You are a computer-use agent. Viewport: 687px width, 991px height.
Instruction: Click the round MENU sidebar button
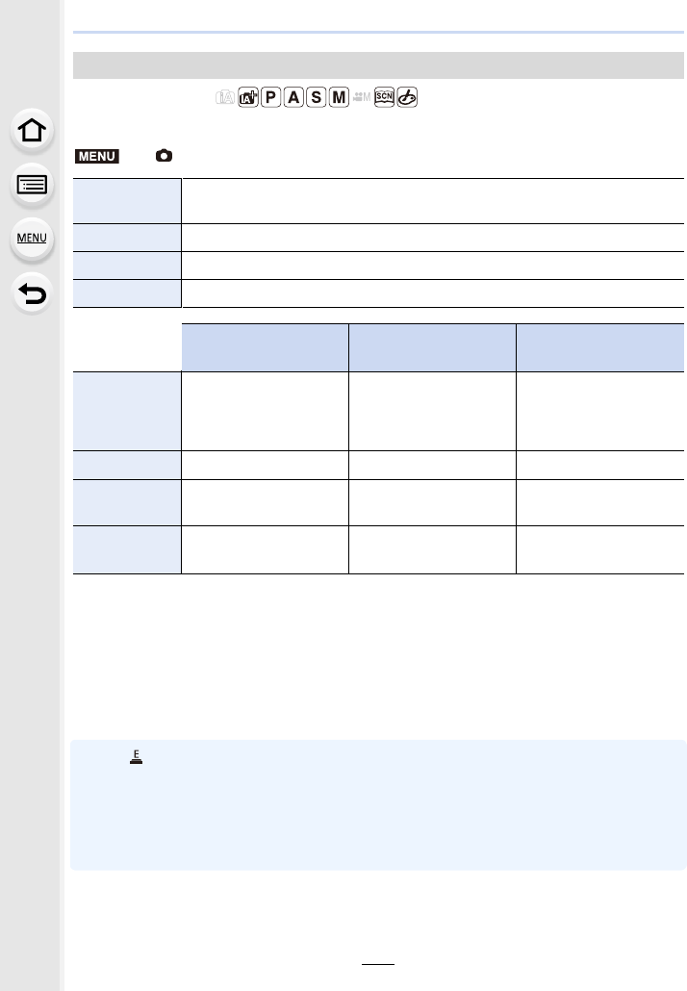pyautogui.click(x=31, y=238)
